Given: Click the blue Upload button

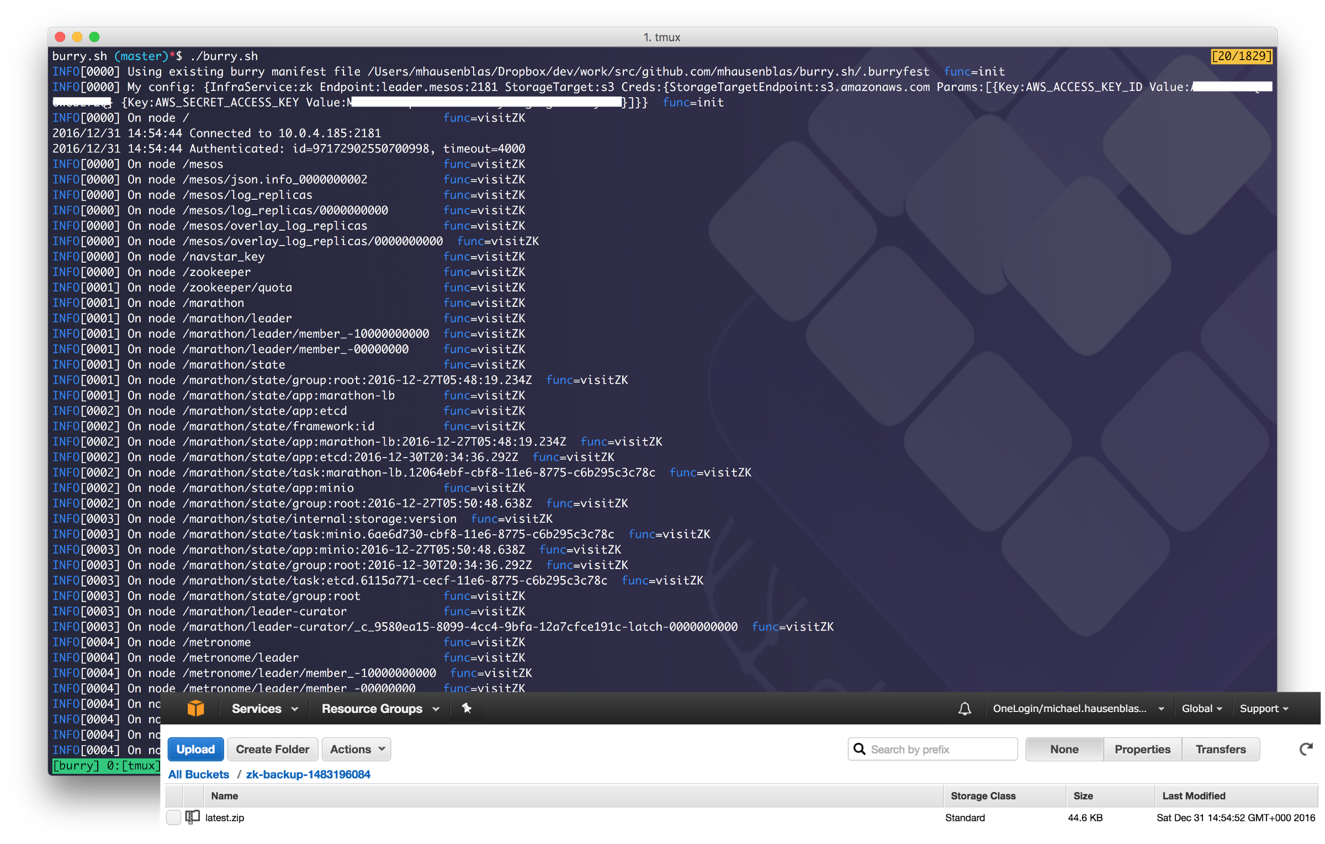Looking at the screenshot, I should point(195,749).
